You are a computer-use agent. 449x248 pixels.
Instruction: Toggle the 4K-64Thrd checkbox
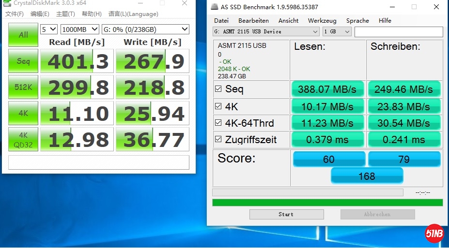(218, 123)
